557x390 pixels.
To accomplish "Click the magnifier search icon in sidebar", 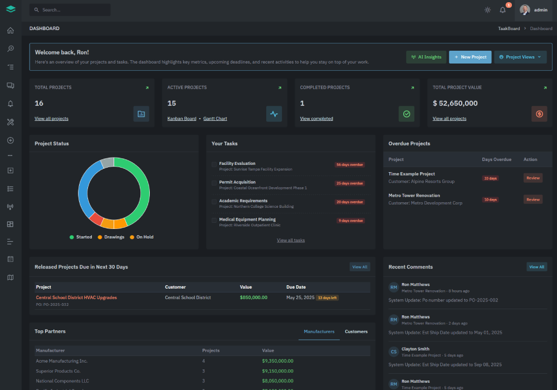I will tap(10, 48).
